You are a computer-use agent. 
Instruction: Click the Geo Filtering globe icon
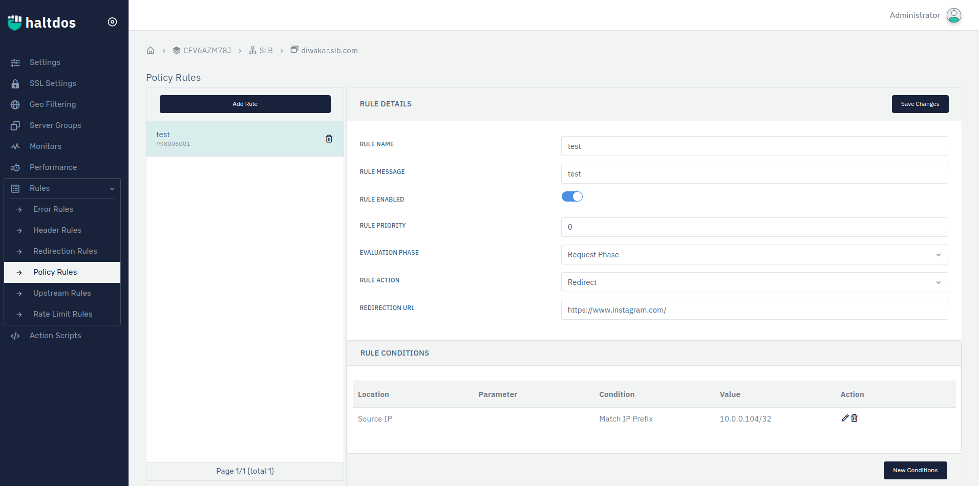point(15,104)
